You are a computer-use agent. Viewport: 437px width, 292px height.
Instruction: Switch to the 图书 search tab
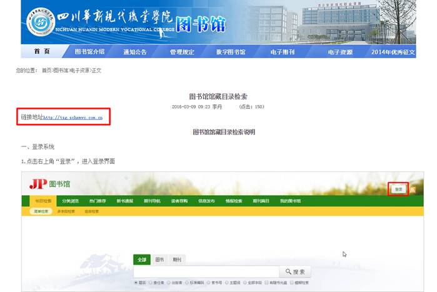(x=159, y=259)
